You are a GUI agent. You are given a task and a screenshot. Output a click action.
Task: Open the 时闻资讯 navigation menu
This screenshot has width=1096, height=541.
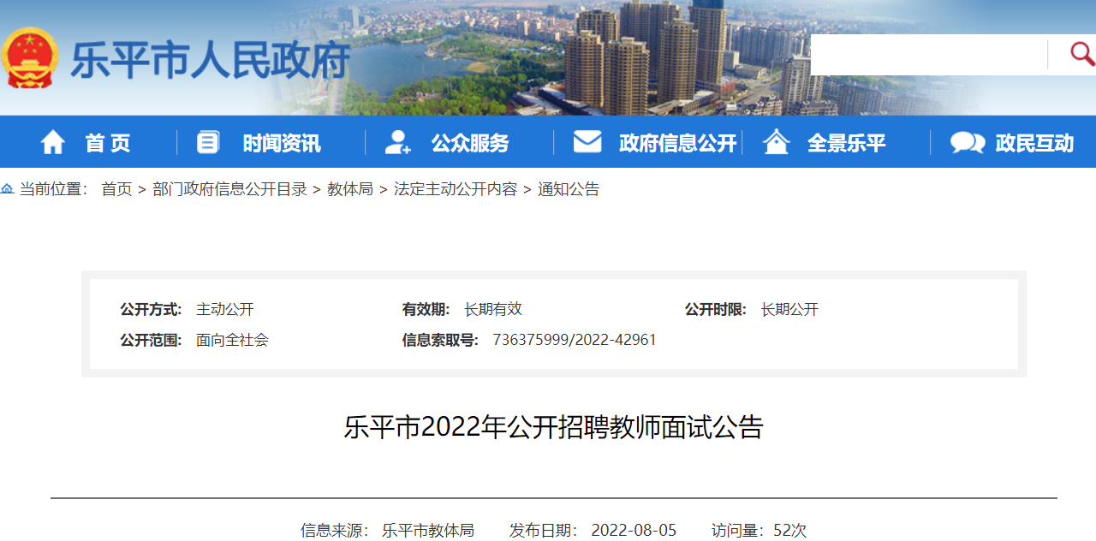(x=282, y=143)
